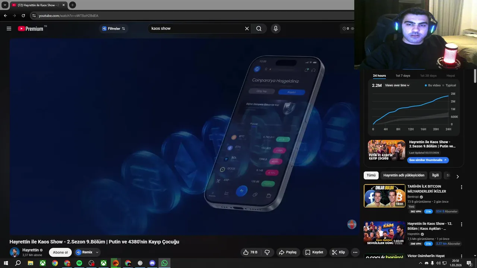
Task: Open options menu for Bitcoin İkizler video
Action: coord(461,187)
